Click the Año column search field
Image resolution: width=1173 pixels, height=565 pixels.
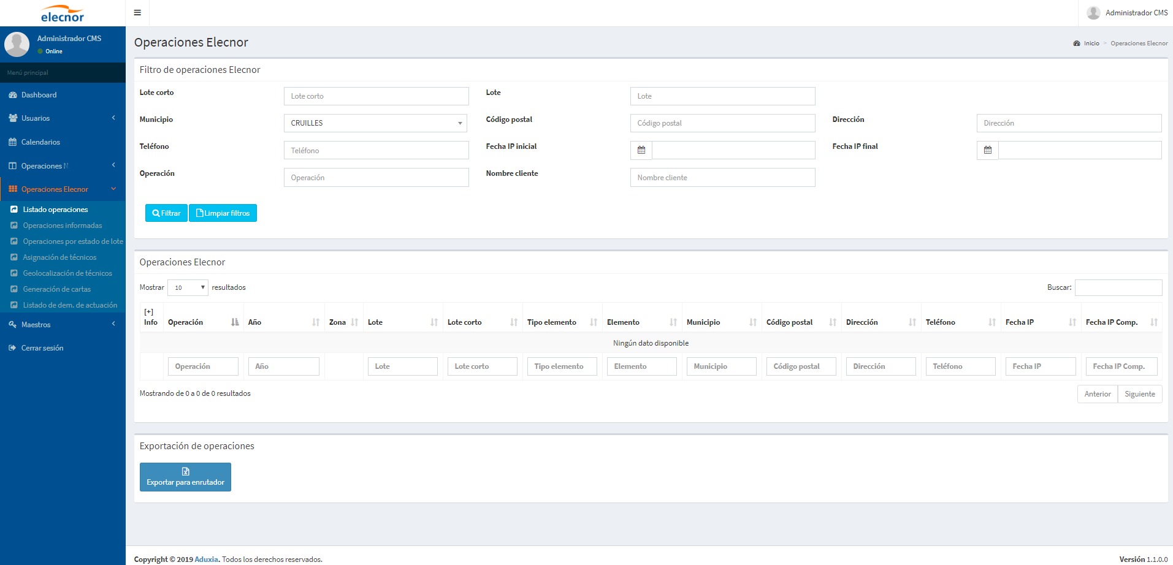[x=284, y=366]
